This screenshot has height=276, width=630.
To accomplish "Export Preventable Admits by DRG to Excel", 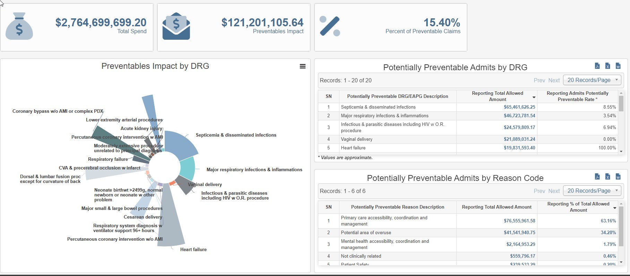I will 608,66.
